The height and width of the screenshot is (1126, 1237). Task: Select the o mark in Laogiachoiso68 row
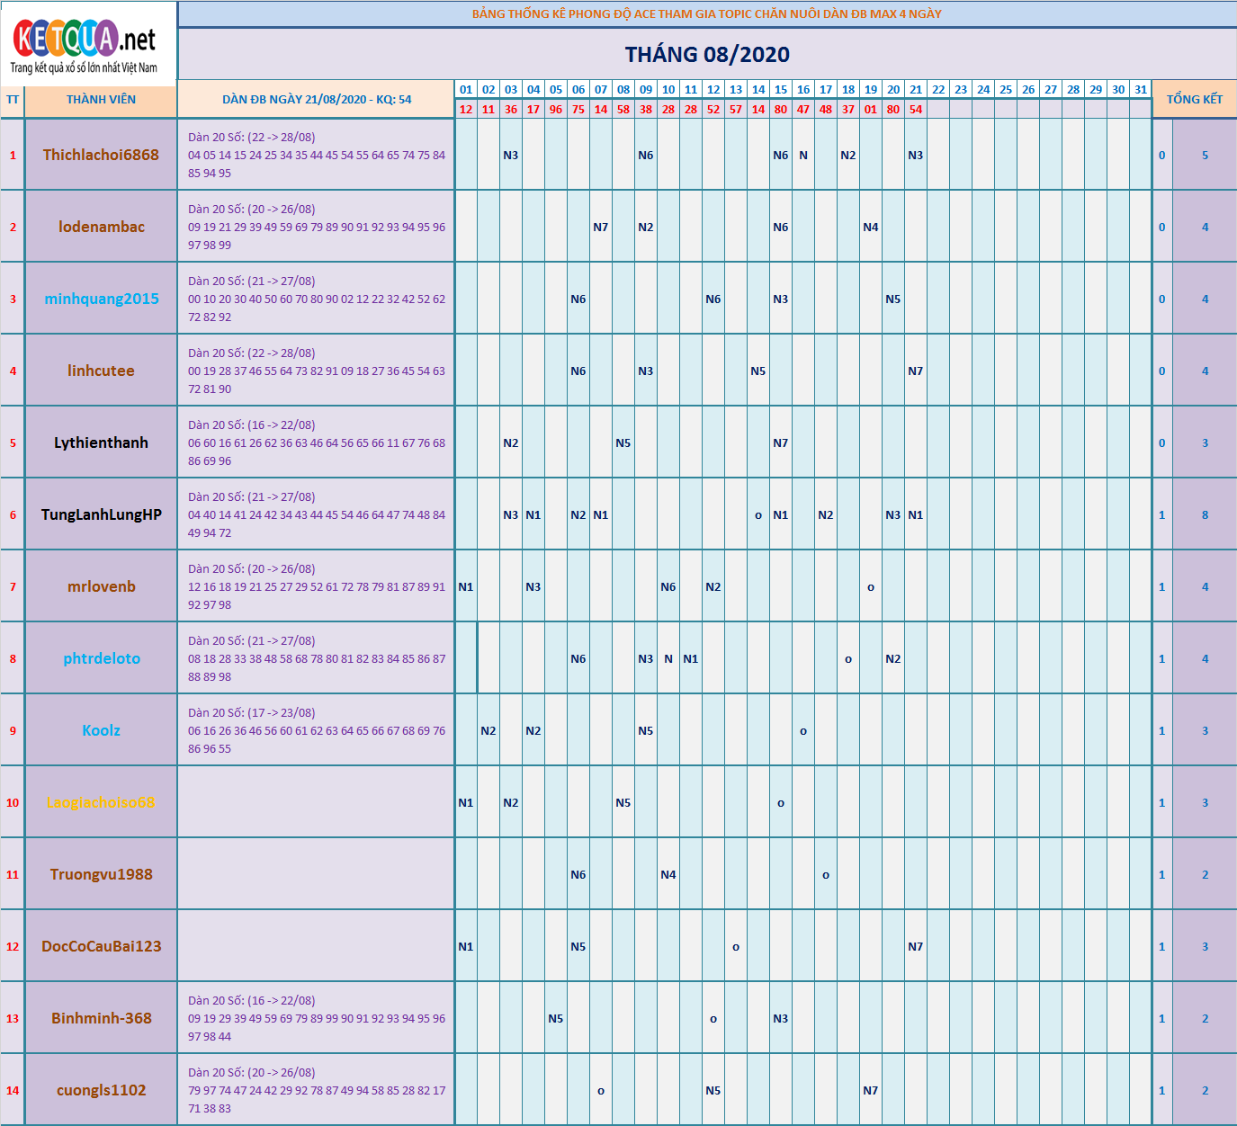click(781, 803)
